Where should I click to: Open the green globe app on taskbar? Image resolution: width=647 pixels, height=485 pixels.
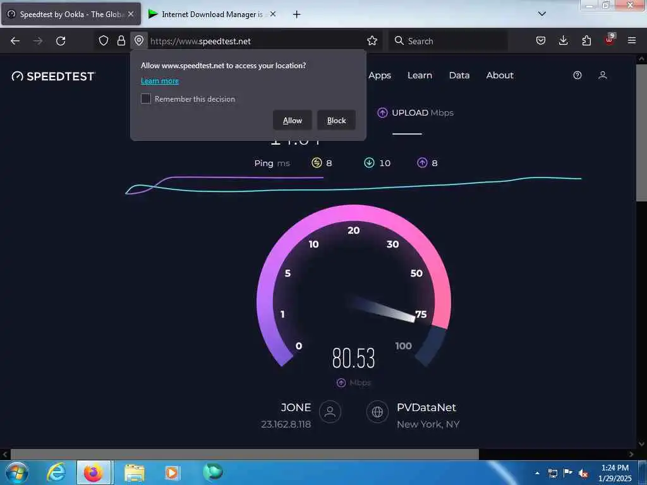tap(213, 472)
